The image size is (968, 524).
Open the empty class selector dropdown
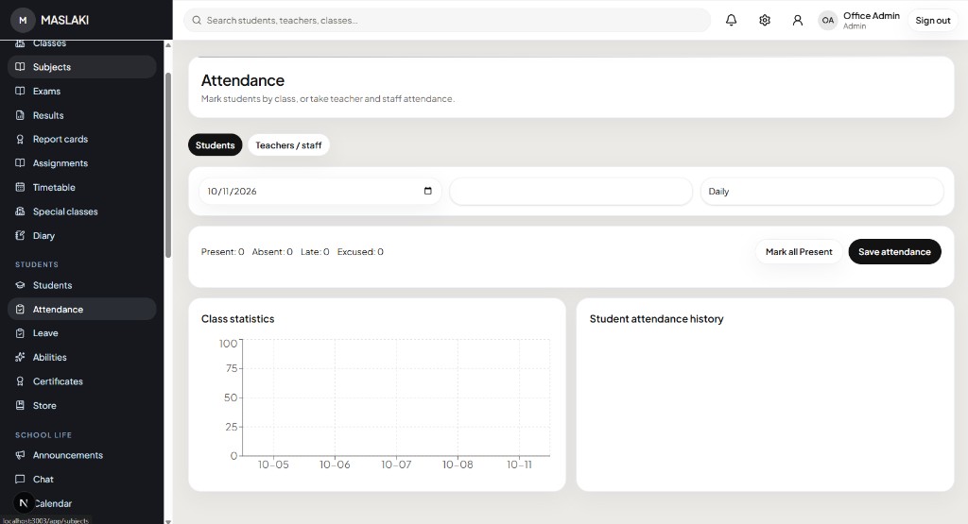[571, 191]
